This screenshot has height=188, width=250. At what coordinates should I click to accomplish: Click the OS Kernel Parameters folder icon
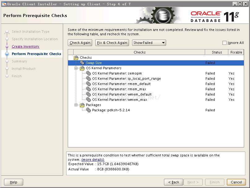point(82,68)
